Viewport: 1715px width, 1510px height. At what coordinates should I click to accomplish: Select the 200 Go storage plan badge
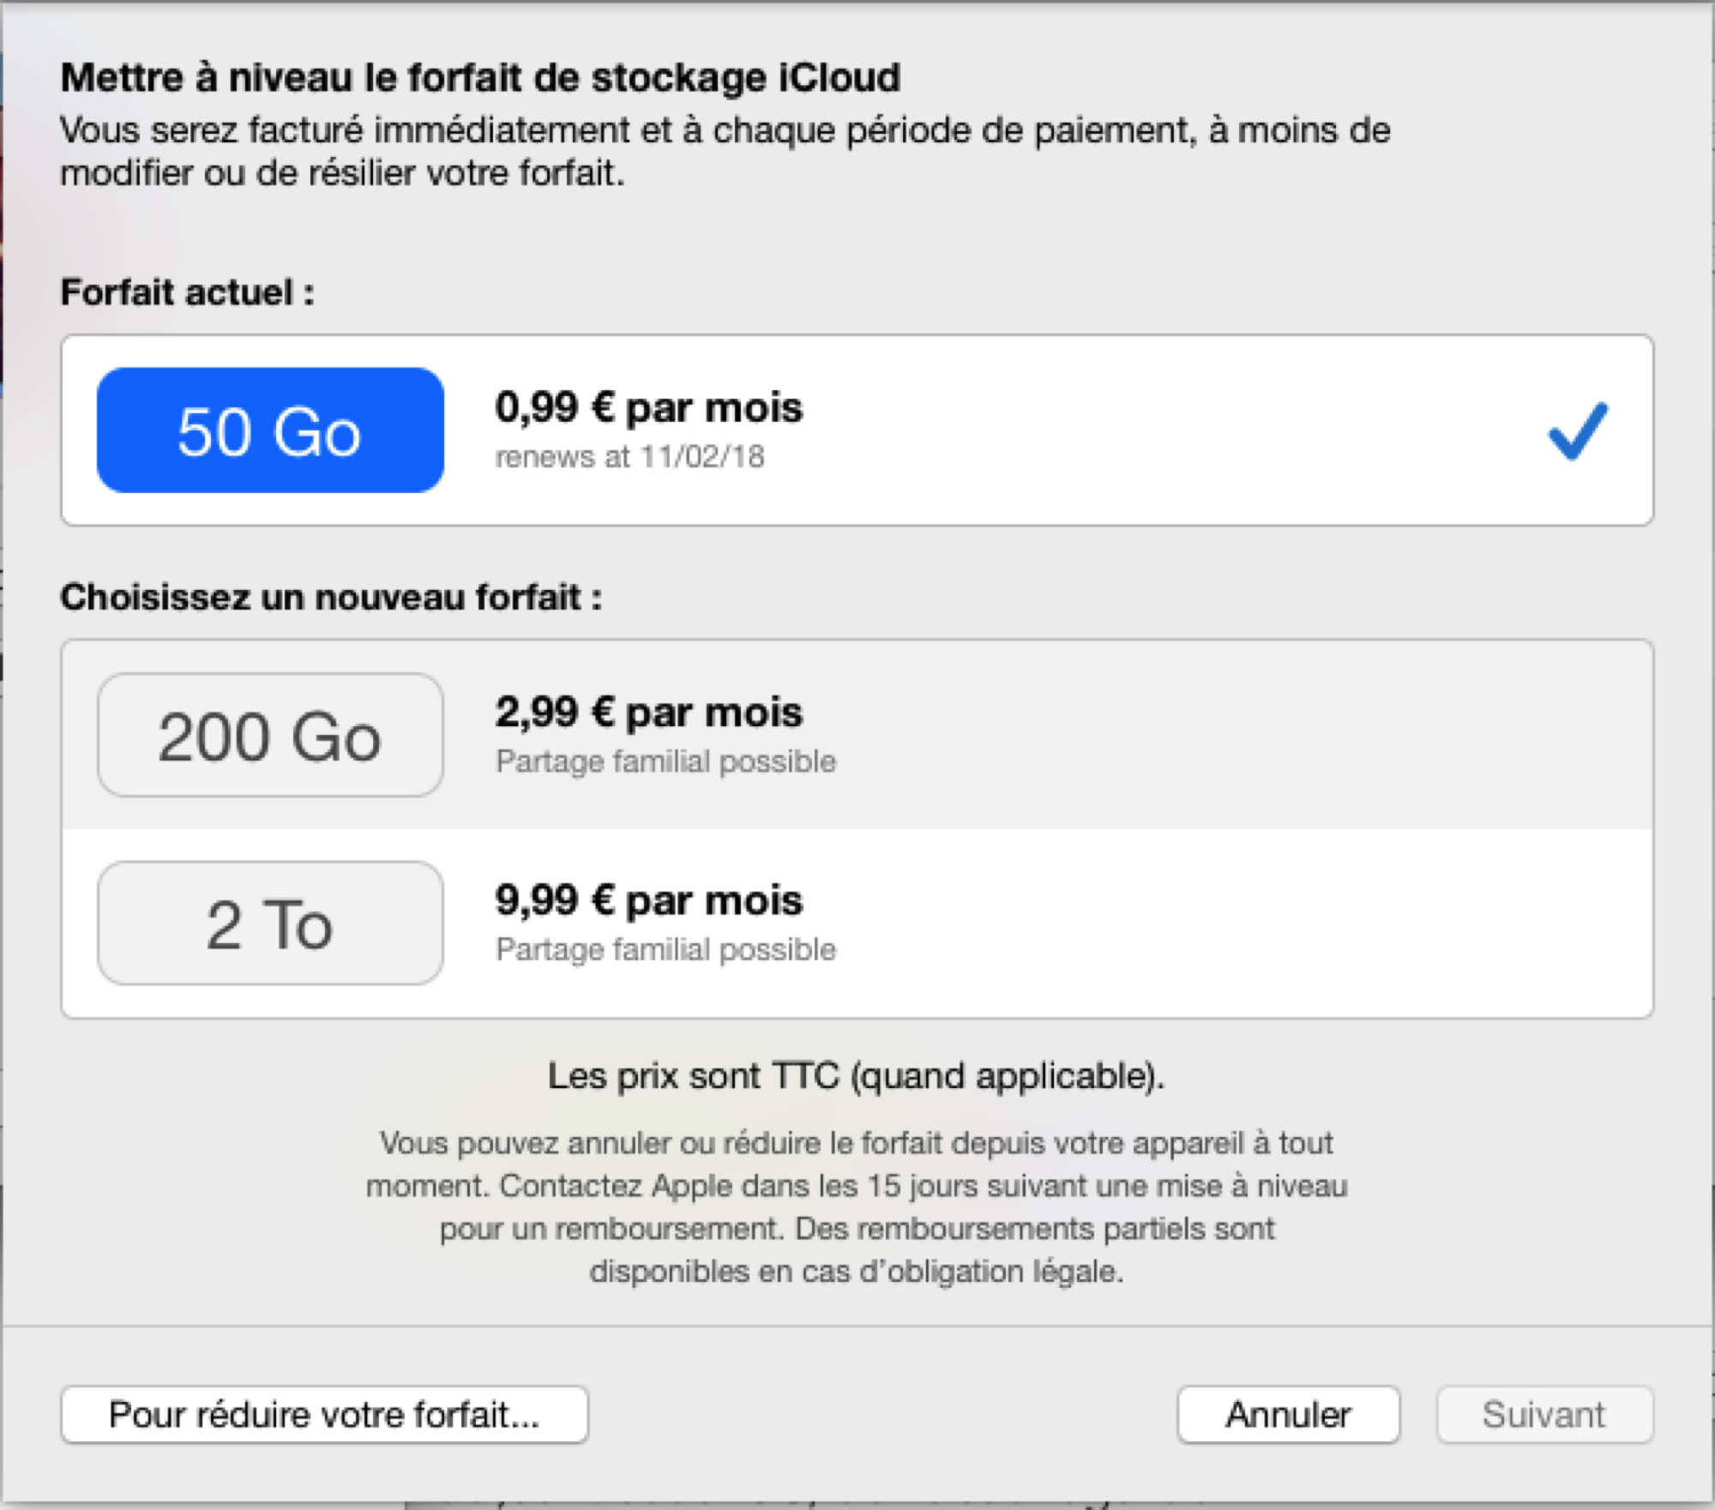click(270, 736)
